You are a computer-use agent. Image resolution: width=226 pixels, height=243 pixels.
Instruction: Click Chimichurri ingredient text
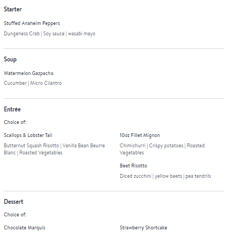tap(133, 146)
